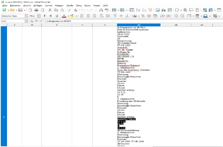
Task: Export the document as PDF
Action: click(x=30, y=10)
